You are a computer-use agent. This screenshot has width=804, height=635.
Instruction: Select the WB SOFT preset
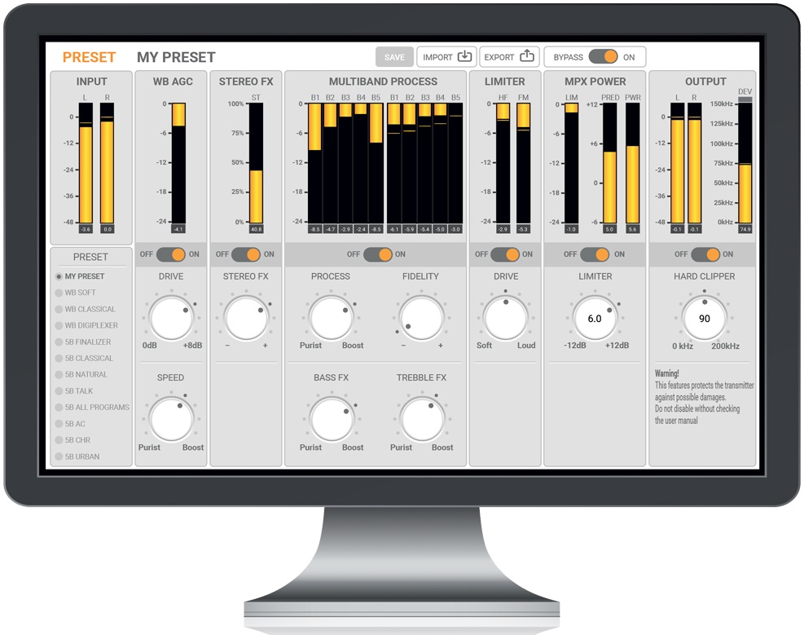coord(80,293)
